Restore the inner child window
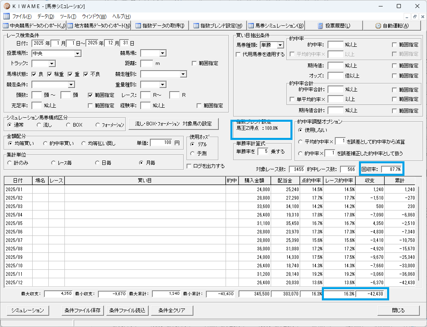The height and width of the screenshot is (327, 427). (415, 17)
